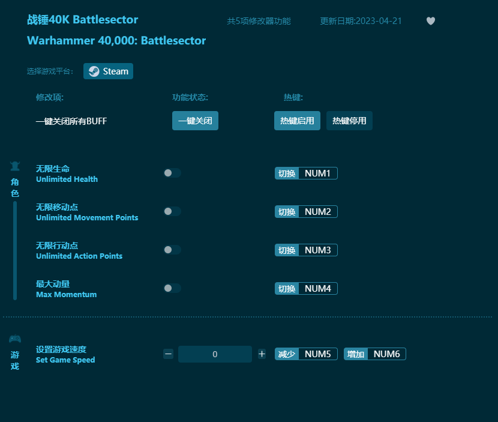
Task: Click the NUM5 decrease hotkey field
Action: tap(318, 354)
